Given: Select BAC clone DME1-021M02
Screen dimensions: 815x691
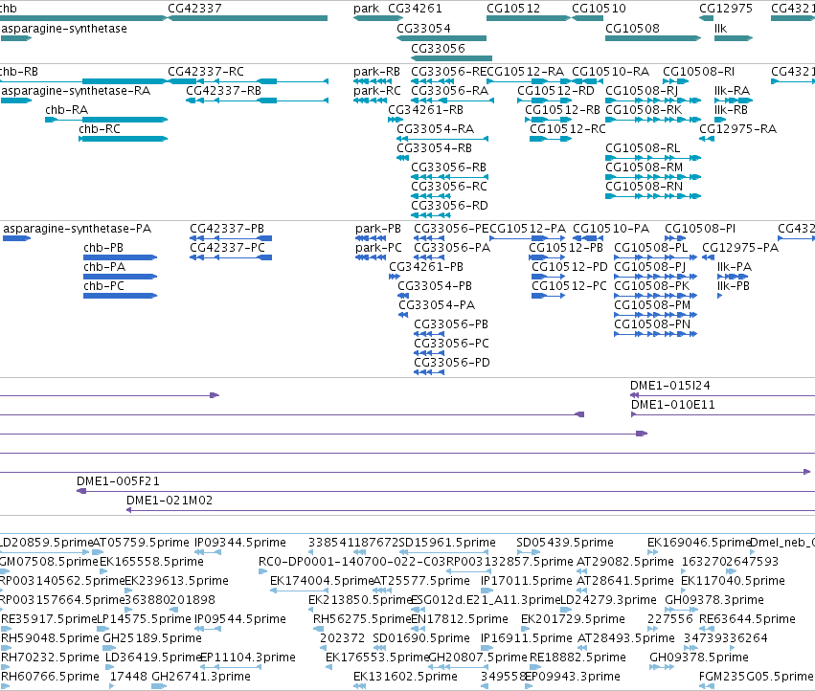Looking at the screenshot, I should click(170, 501).
